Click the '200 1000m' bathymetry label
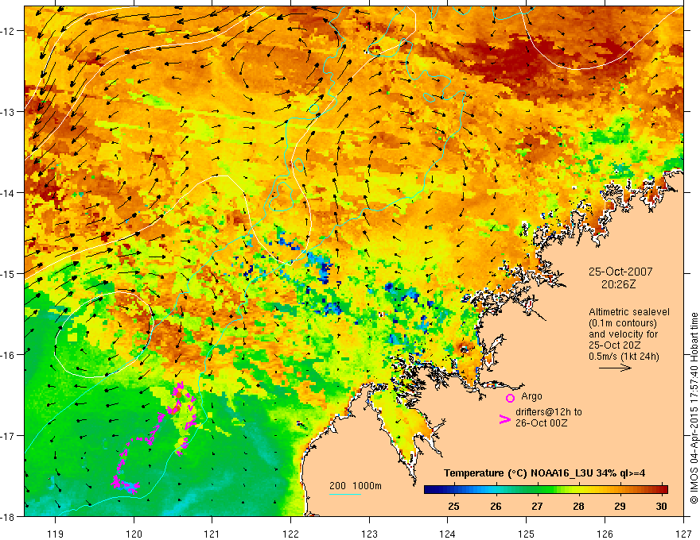 point(356,486)
